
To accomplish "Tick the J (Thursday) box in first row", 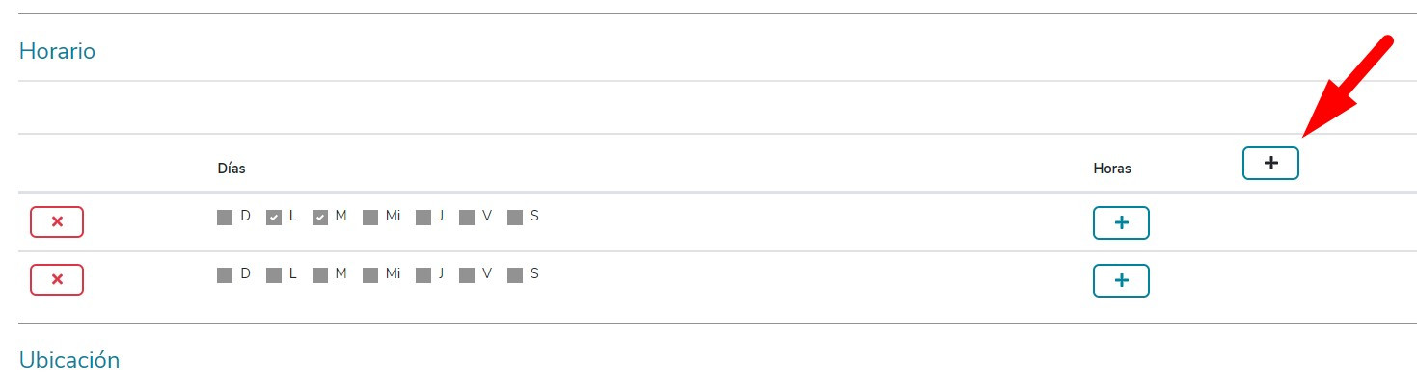I will coord(423,218).
